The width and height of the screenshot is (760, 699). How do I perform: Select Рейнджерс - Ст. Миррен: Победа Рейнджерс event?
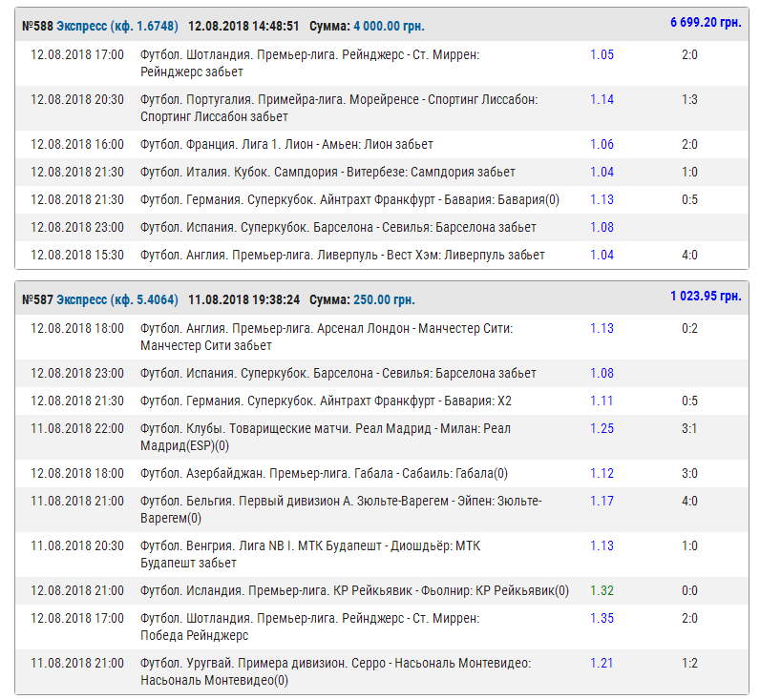[309, 627]
